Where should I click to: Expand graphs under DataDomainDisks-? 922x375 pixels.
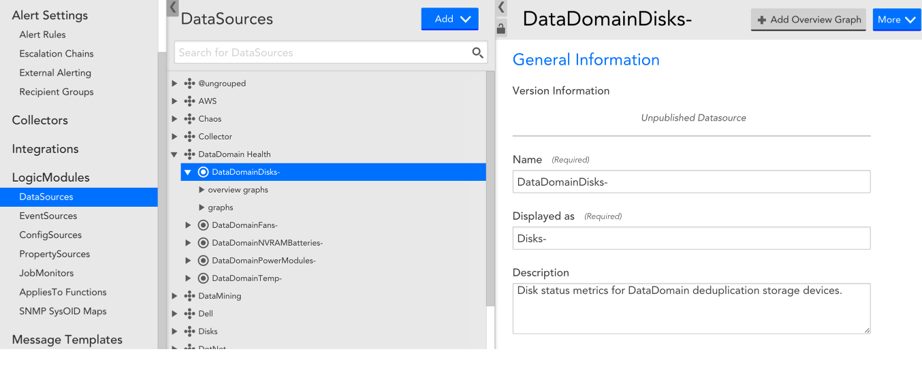click(x=202, y=207)
